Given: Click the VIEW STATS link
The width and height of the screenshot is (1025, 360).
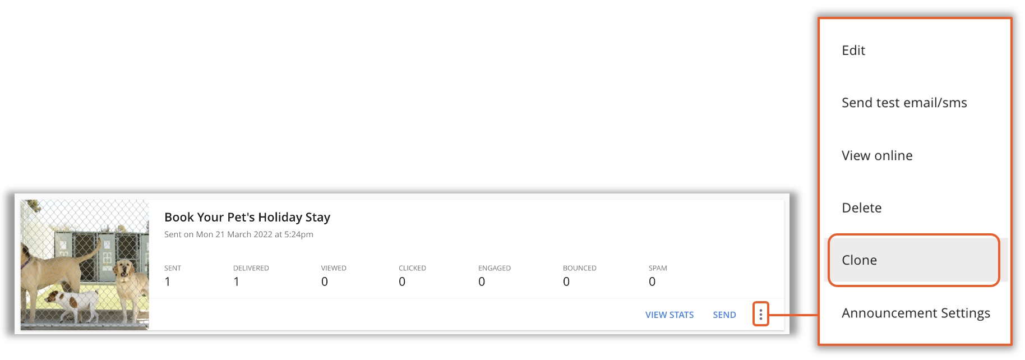Looking at the screenshot, I should pos(670,315).
